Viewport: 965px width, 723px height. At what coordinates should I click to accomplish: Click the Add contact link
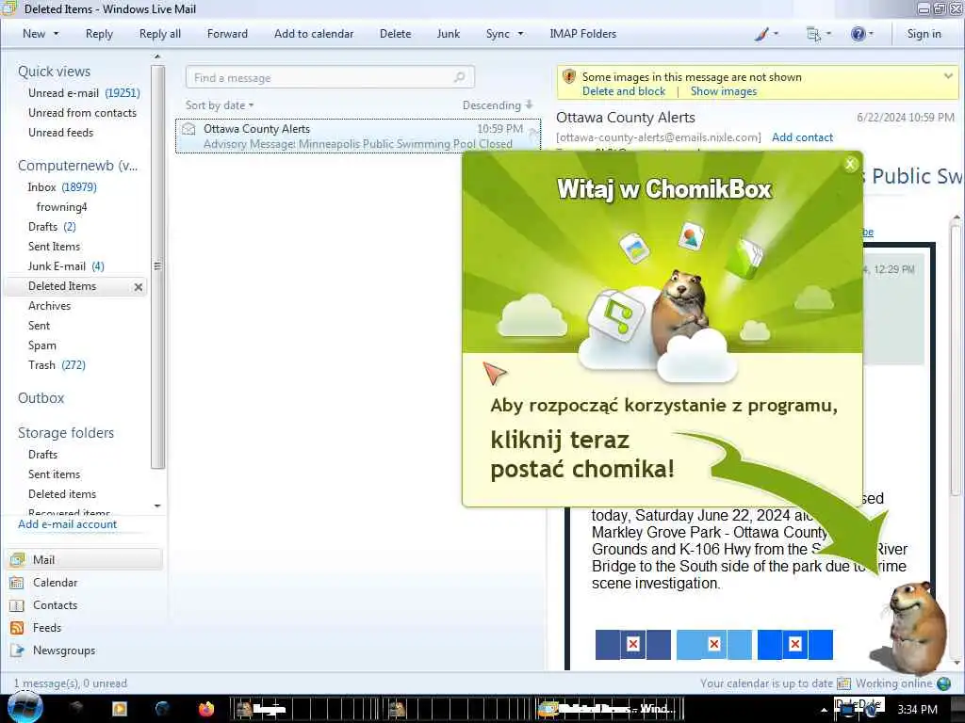click(x=802, y=137)
